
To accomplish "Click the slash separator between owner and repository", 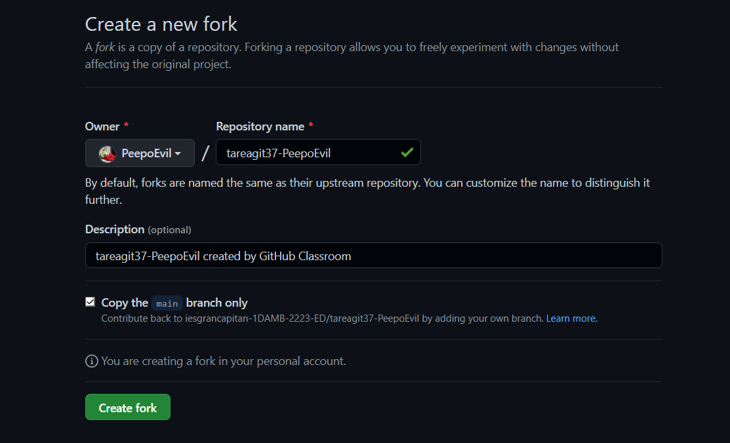I will [x=205, y=153].
